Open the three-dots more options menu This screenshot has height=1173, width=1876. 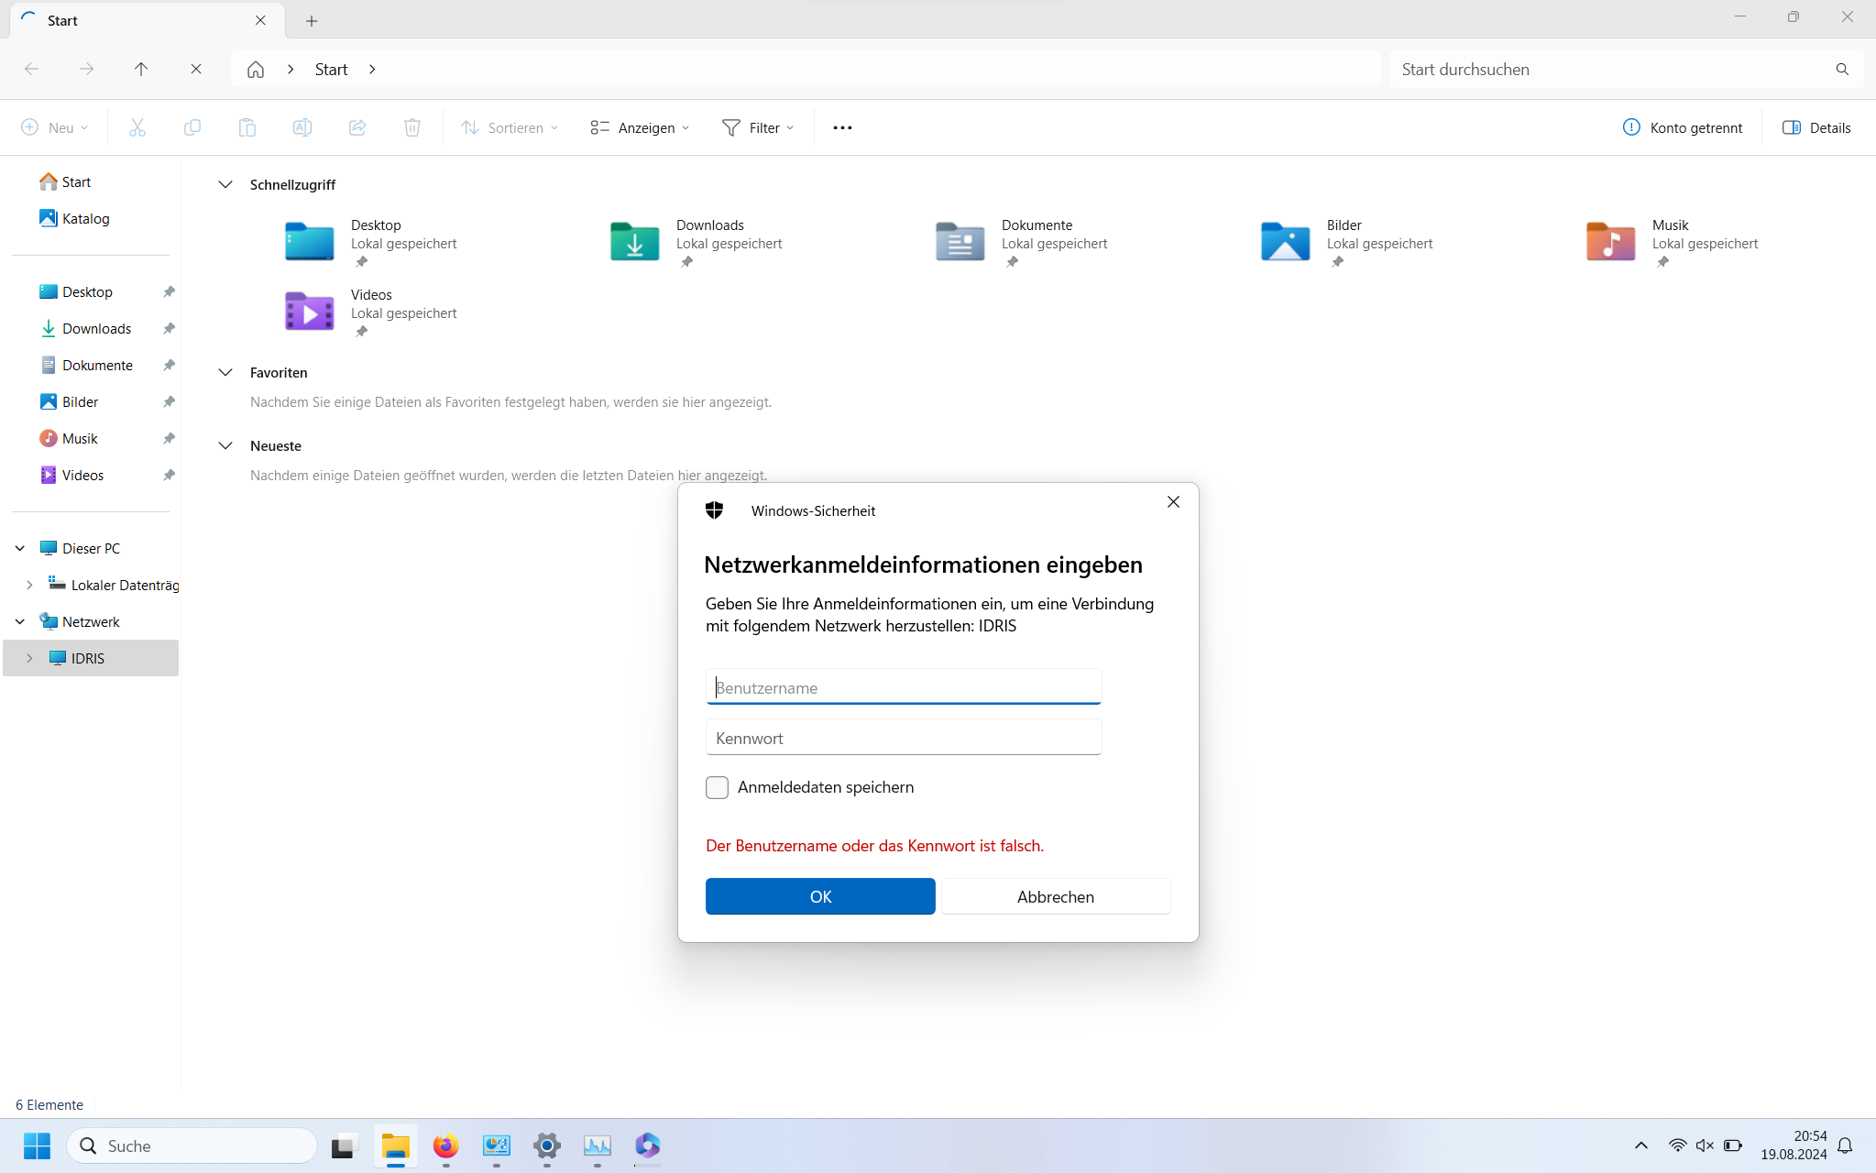[x=842, y=128]
